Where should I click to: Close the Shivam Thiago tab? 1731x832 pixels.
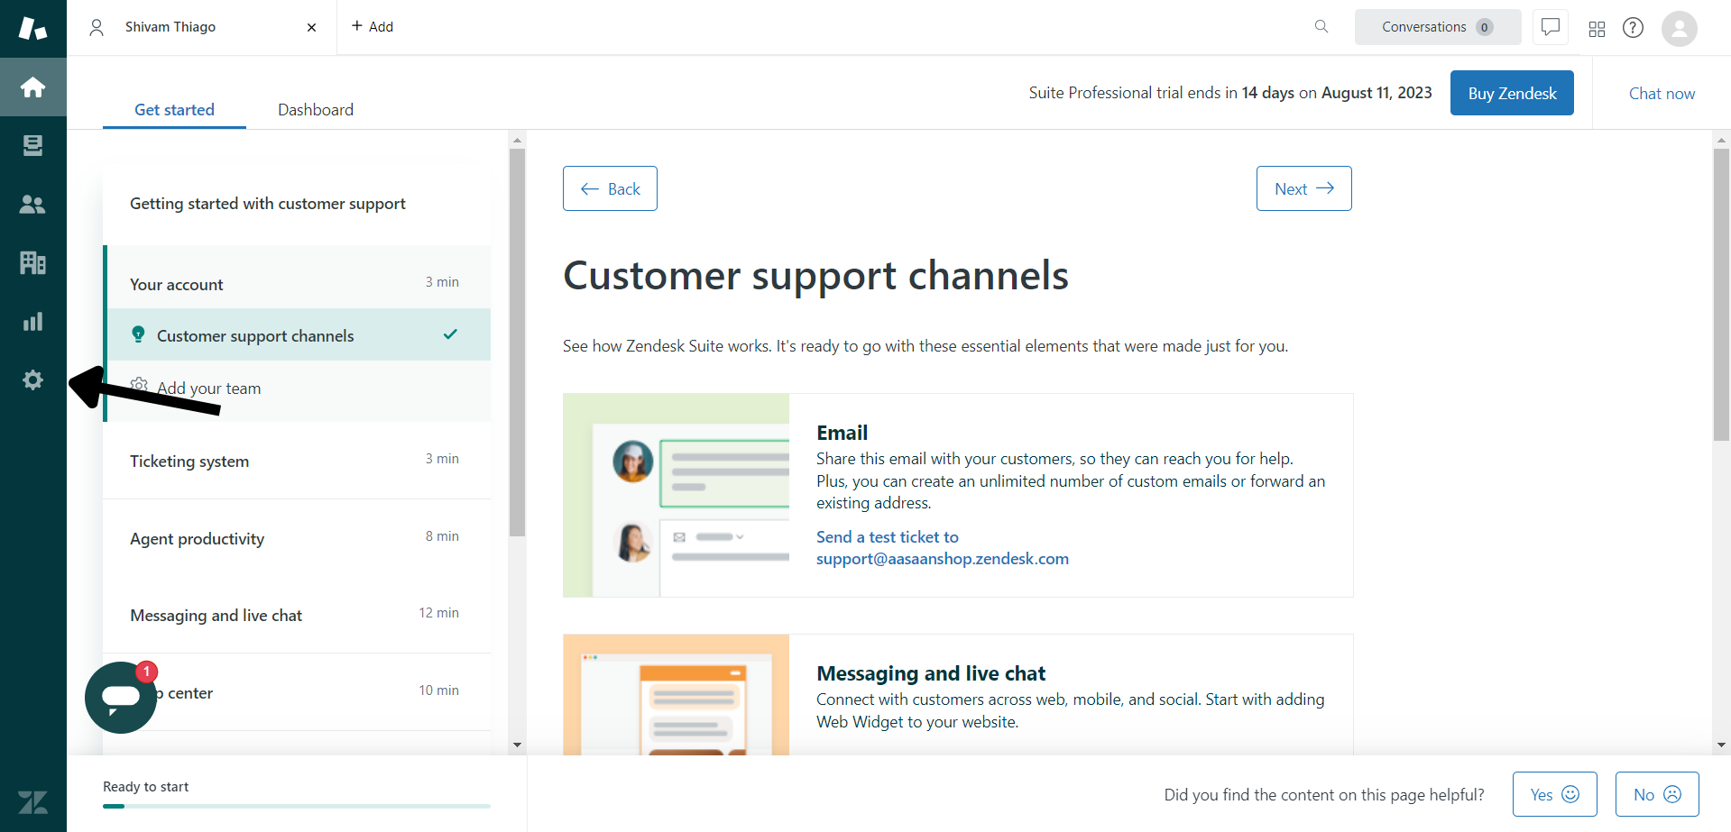(x=311, y=28)
